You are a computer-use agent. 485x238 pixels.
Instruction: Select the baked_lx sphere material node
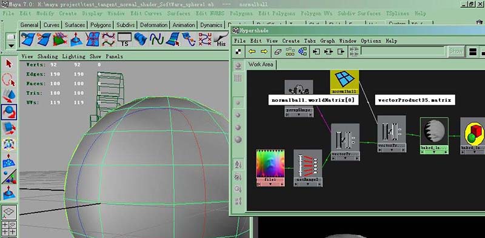tap(434, 136)
